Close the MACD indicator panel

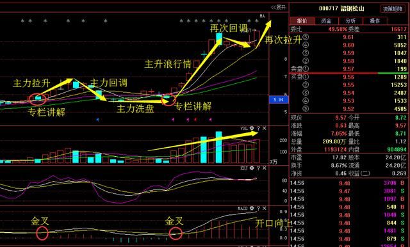point(265,209)
